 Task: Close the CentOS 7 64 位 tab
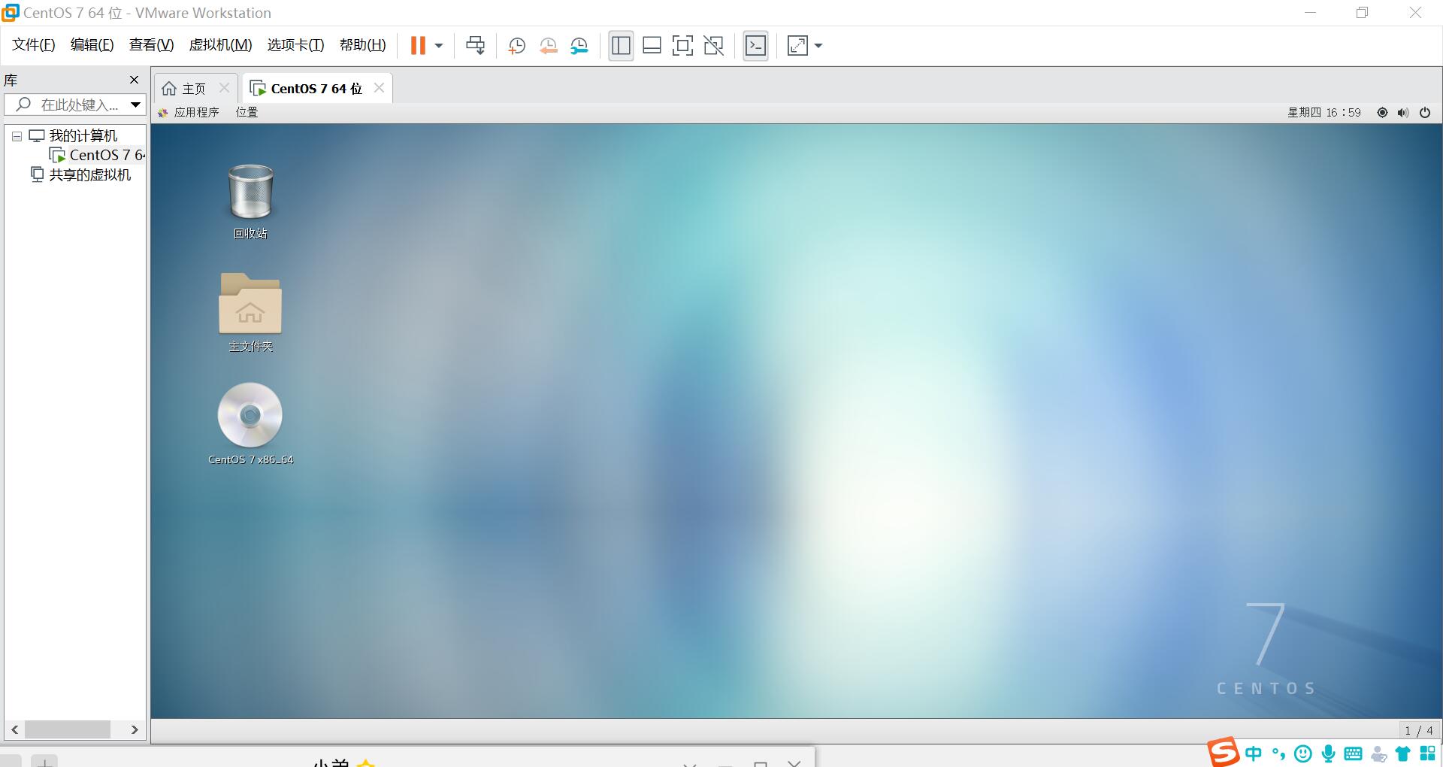[379, 88]
